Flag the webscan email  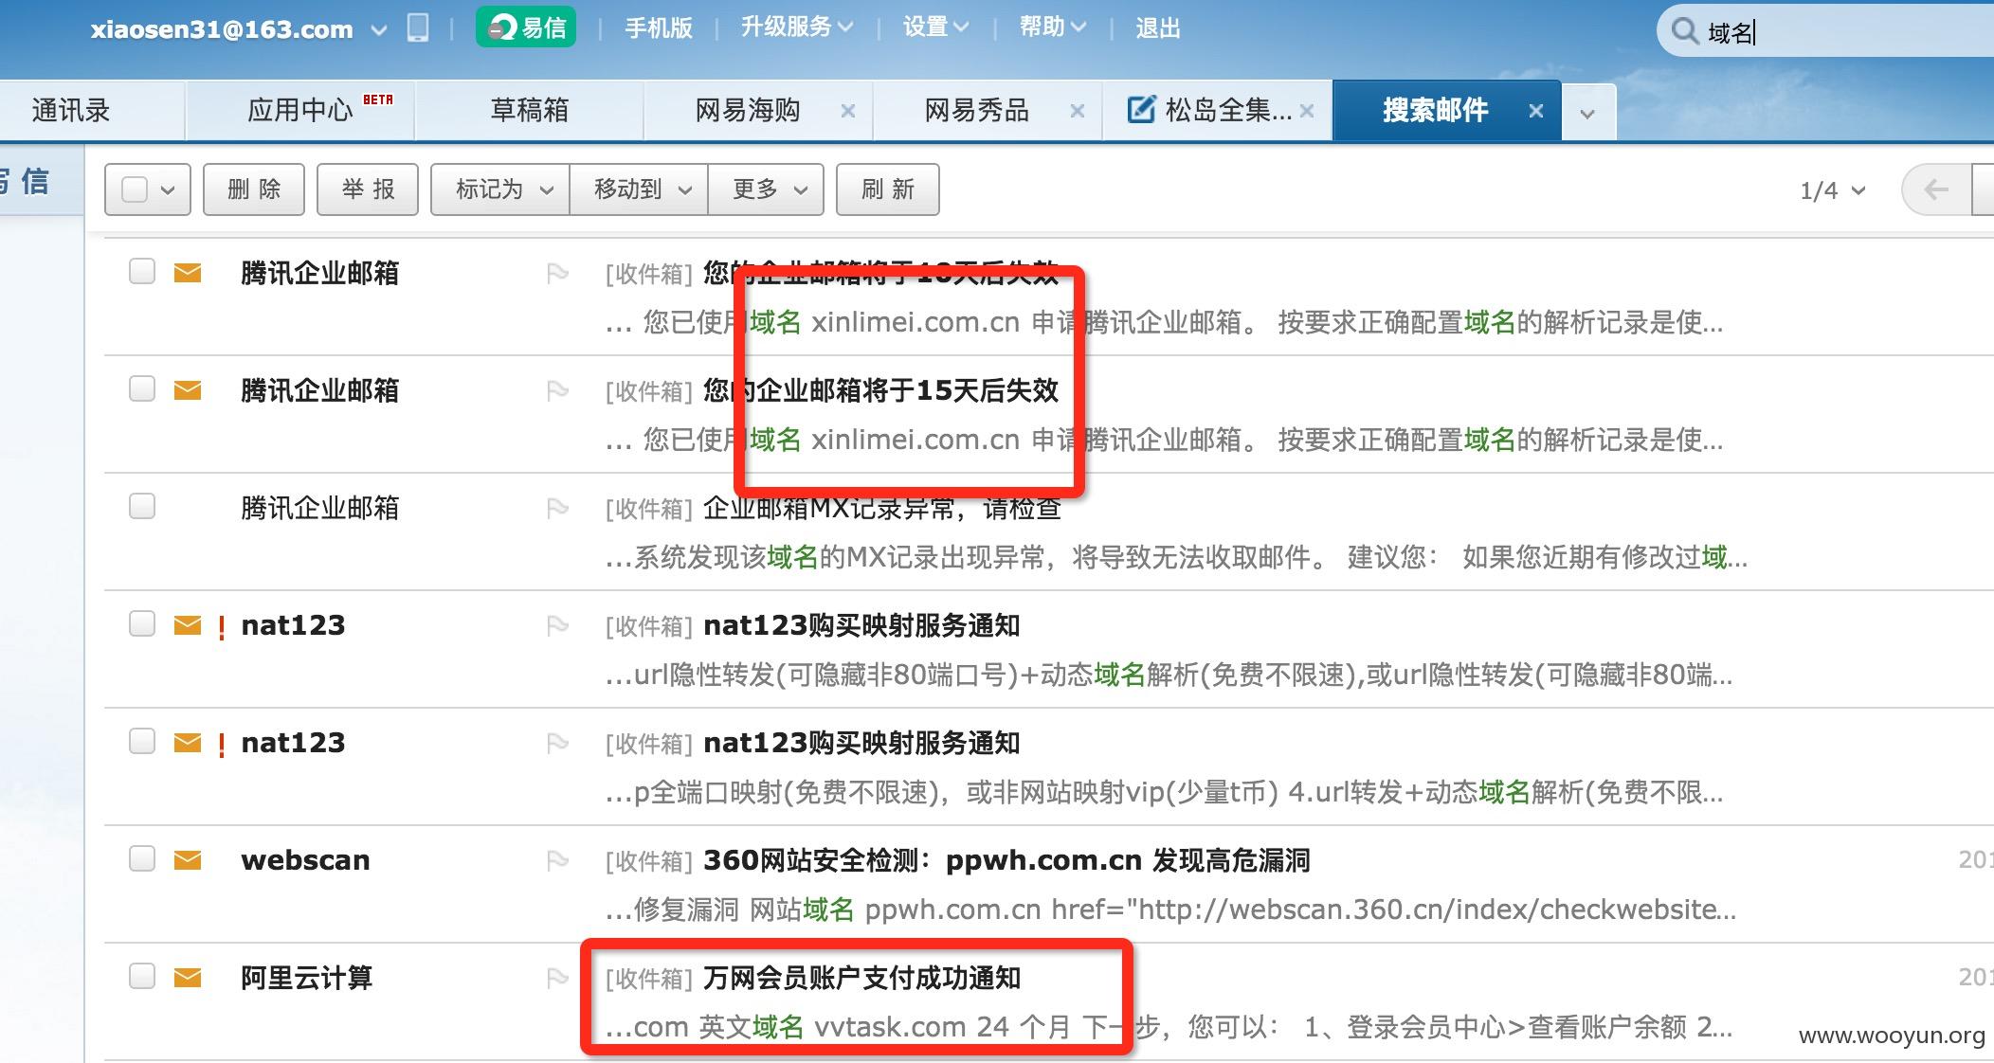(557, 861)
